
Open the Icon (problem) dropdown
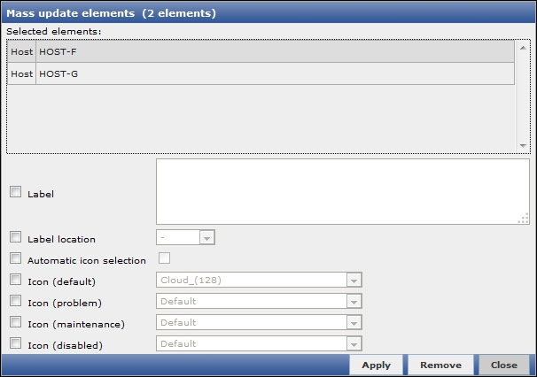point(260,302)
